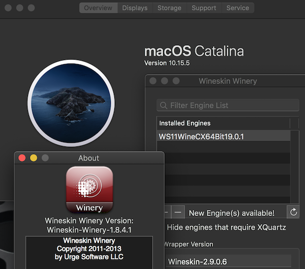Click the macOS Catalina island image
The image size is (305, 269).
coord(71,103)
